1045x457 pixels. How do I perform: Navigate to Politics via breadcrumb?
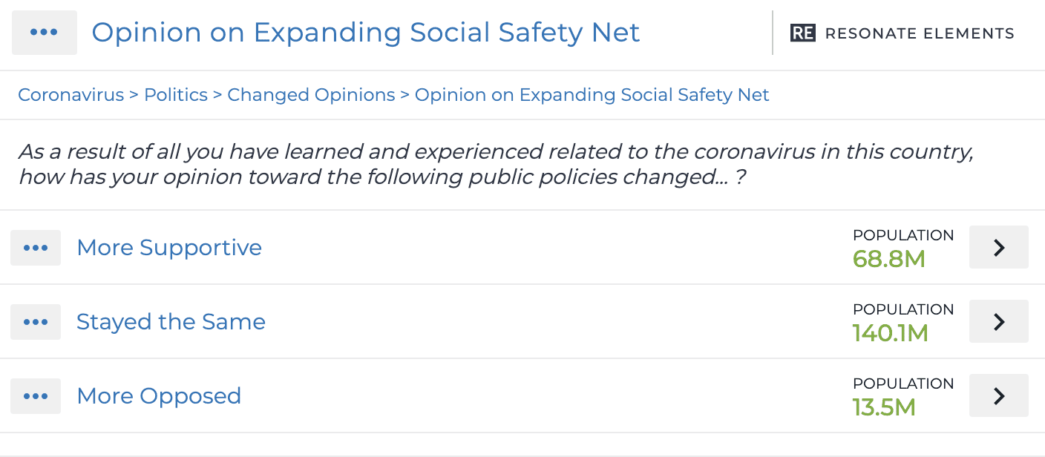tap(176, 95)
